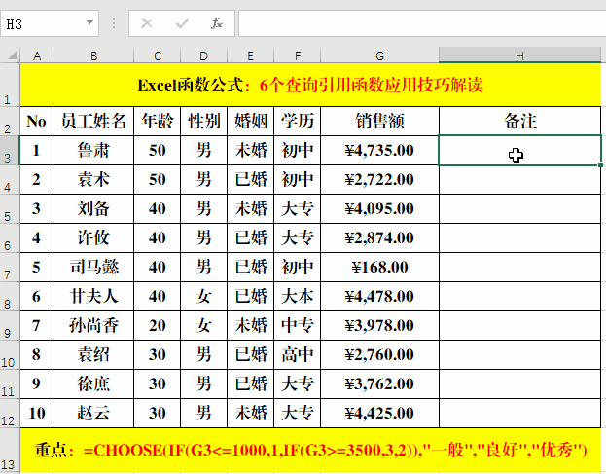Click the '年龄' header cell
Image resolution: width=606 pixels, height=474 pixels.
coord(158,122)
